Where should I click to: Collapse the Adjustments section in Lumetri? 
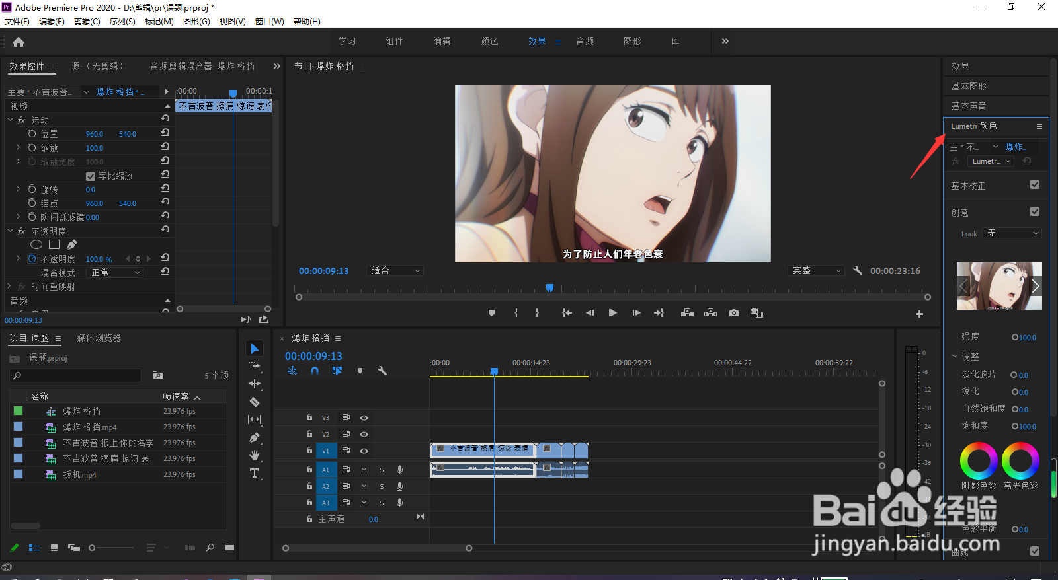(955, 356)
